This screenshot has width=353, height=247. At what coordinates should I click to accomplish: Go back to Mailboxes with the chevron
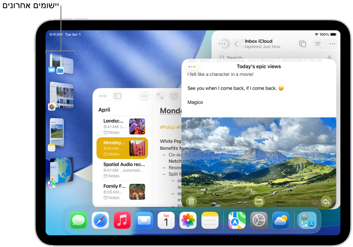[236, 43]
